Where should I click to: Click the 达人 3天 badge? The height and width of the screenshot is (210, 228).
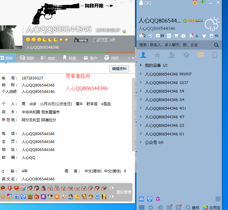pyautogui.click(x=104, y=40)
